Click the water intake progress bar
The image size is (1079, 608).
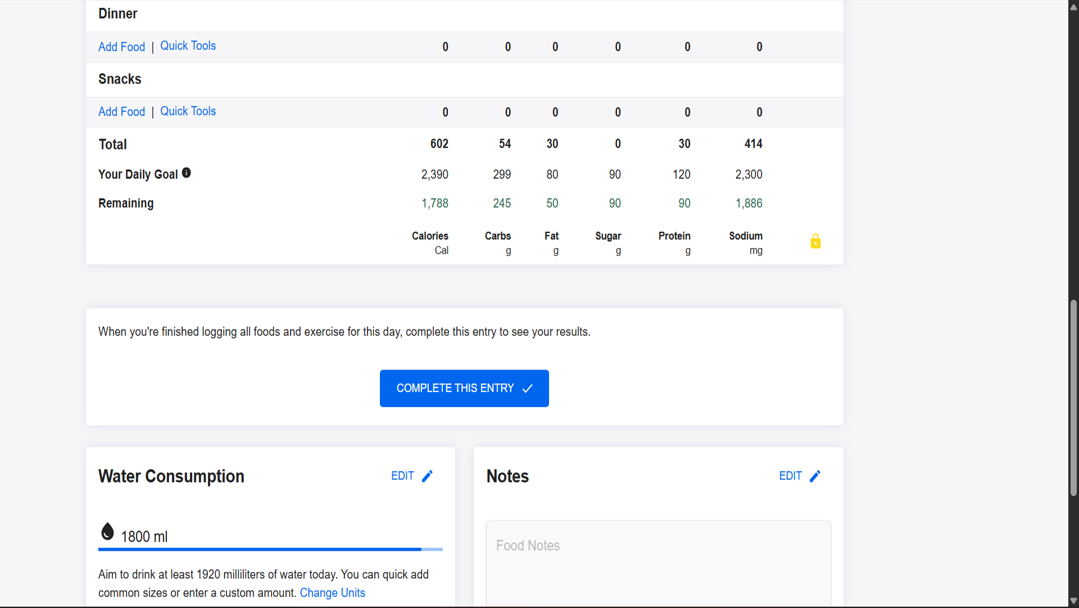click(270, 549)
